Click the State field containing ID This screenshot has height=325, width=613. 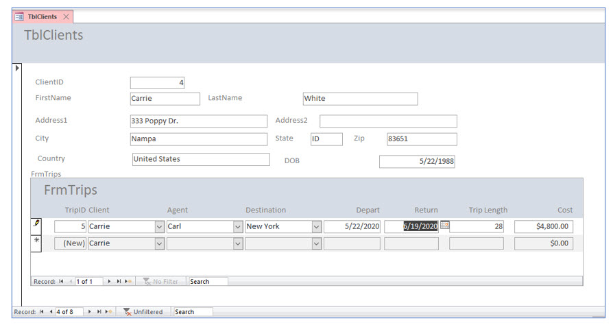pos(326,139)
